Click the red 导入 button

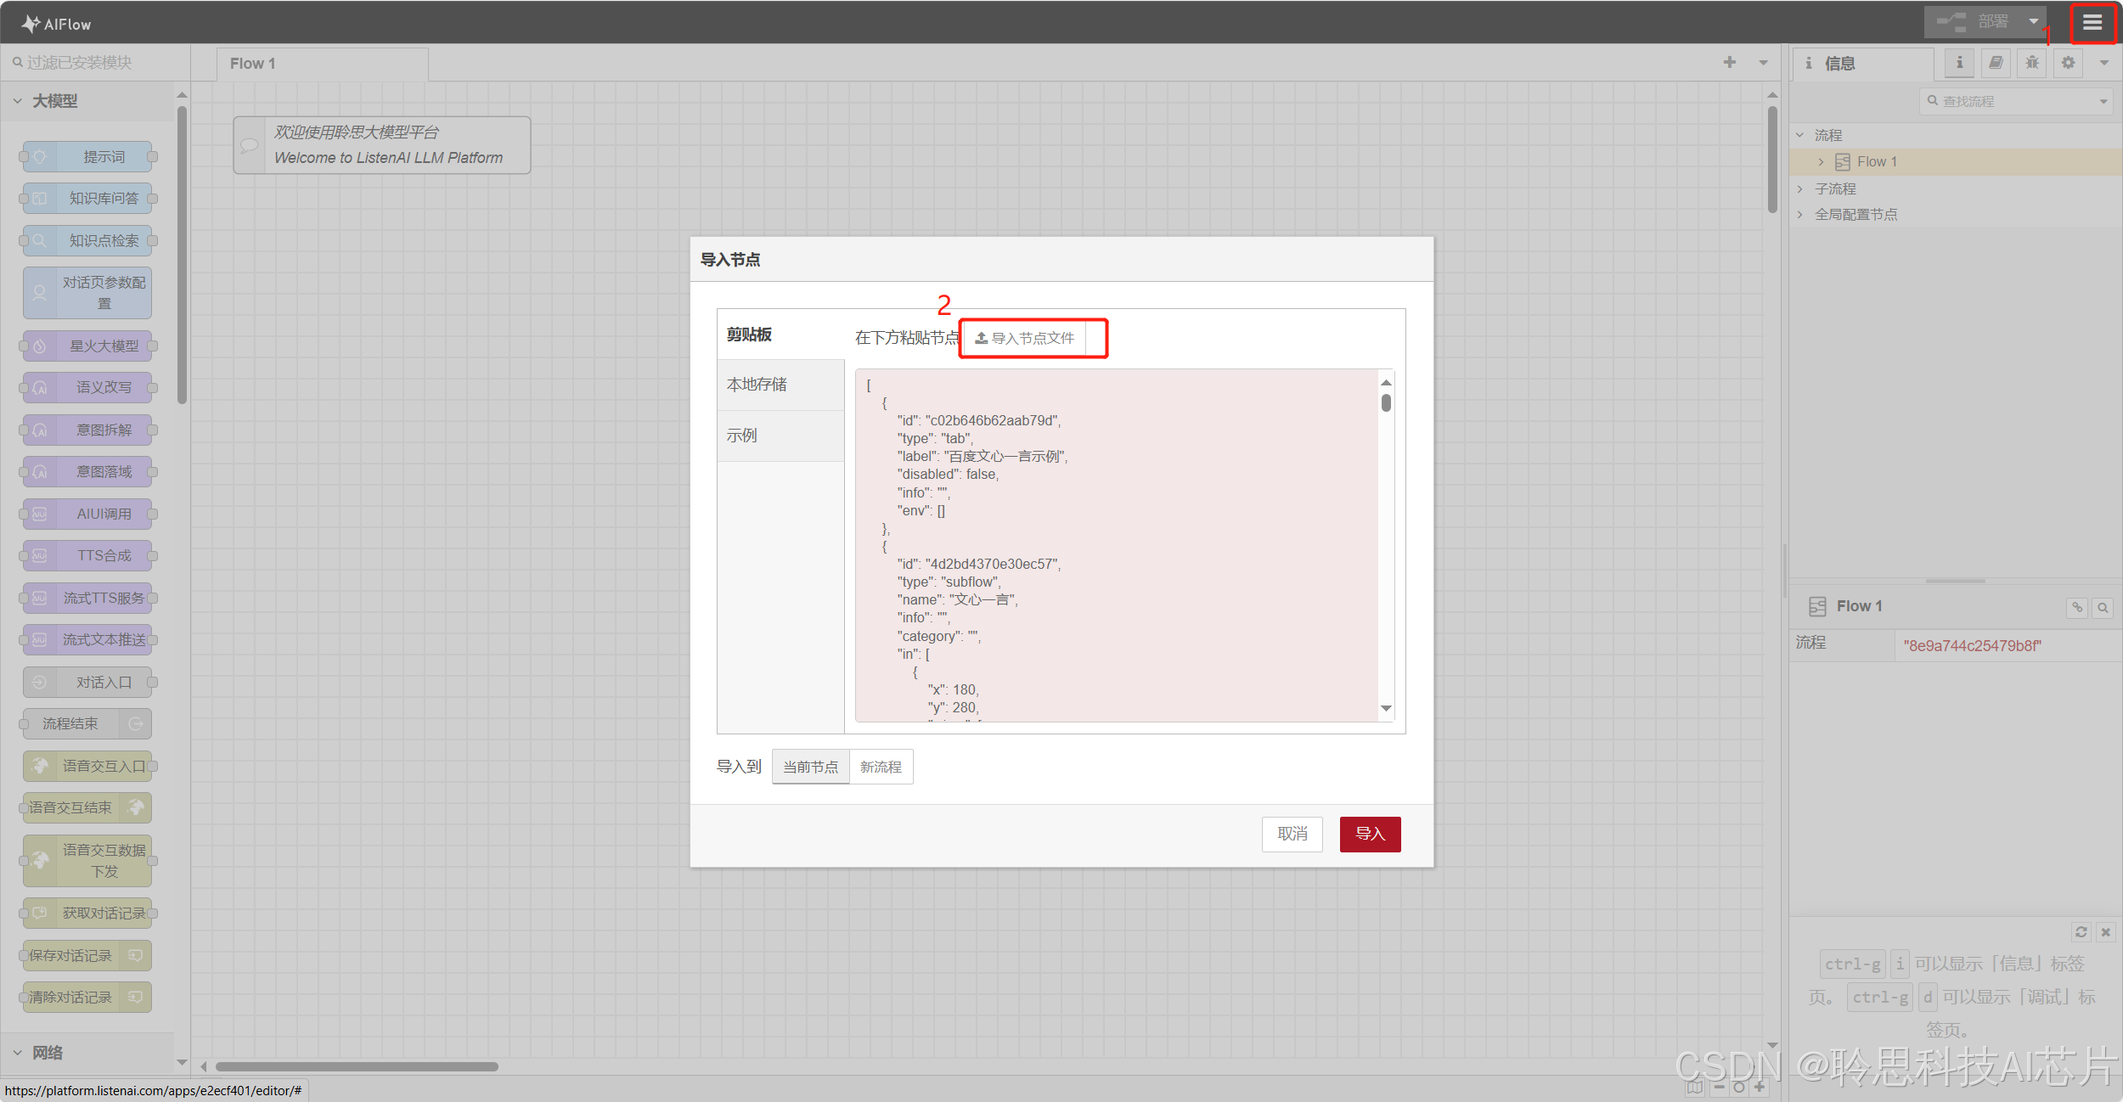pyautogui.click(x=1369, y=834)
